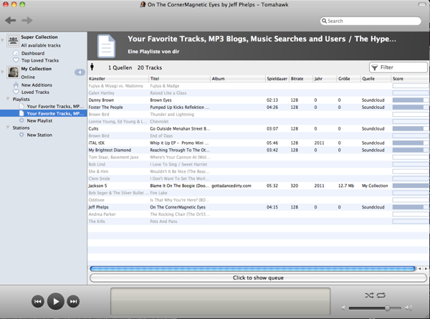Sort by the Jahr column
430x319 pixels.
(x=325, y=79)
